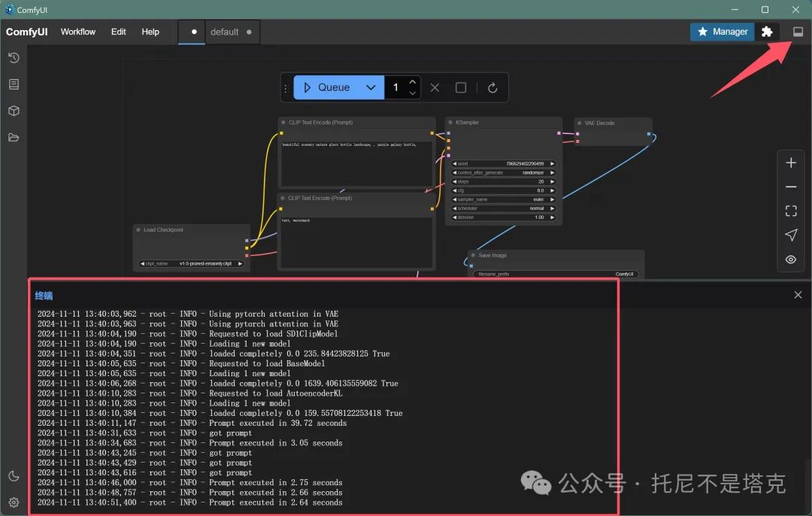Click the positive prompt text box
The height and width of the screenshot is (516, 812).
[x=356, y=164]
